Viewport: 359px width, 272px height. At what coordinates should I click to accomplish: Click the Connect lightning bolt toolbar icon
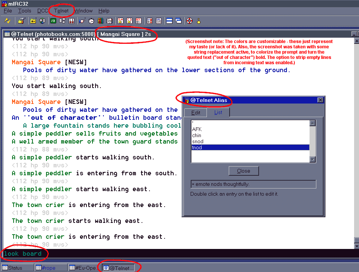coord(7,21)
